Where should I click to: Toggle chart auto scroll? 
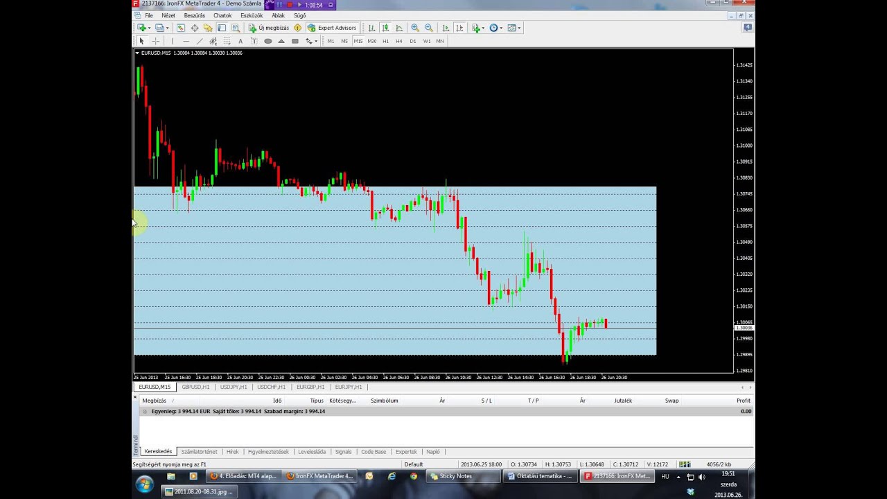tap(446, 28)
